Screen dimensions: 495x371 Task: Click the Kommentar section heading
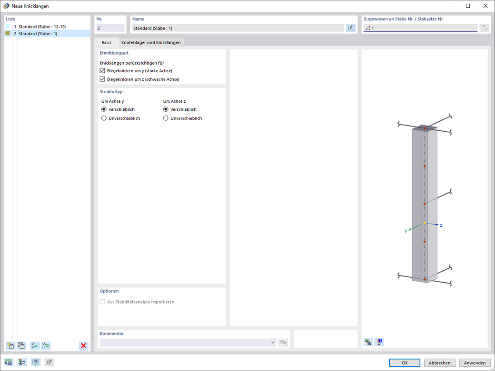tap(111, 333)
